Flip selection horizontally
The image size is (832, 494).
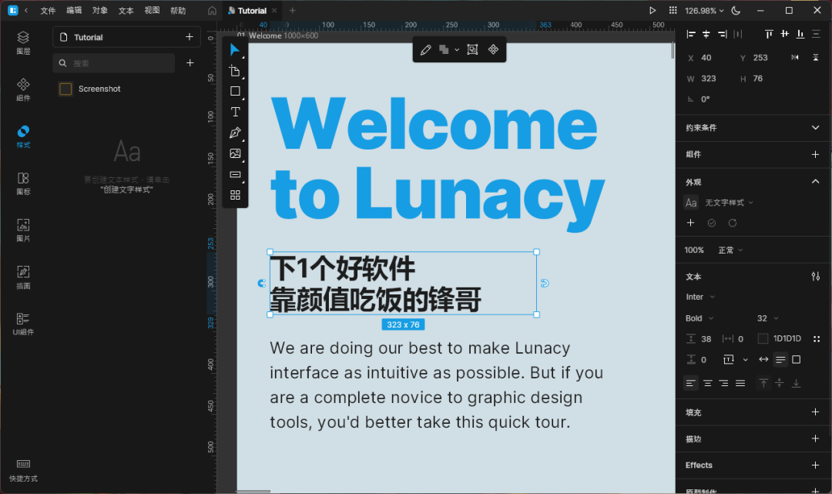(x=795, y=57)
